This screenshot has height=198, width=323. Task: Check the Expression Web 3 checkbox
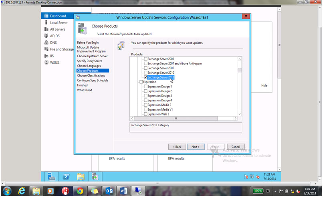pos(145,114)
